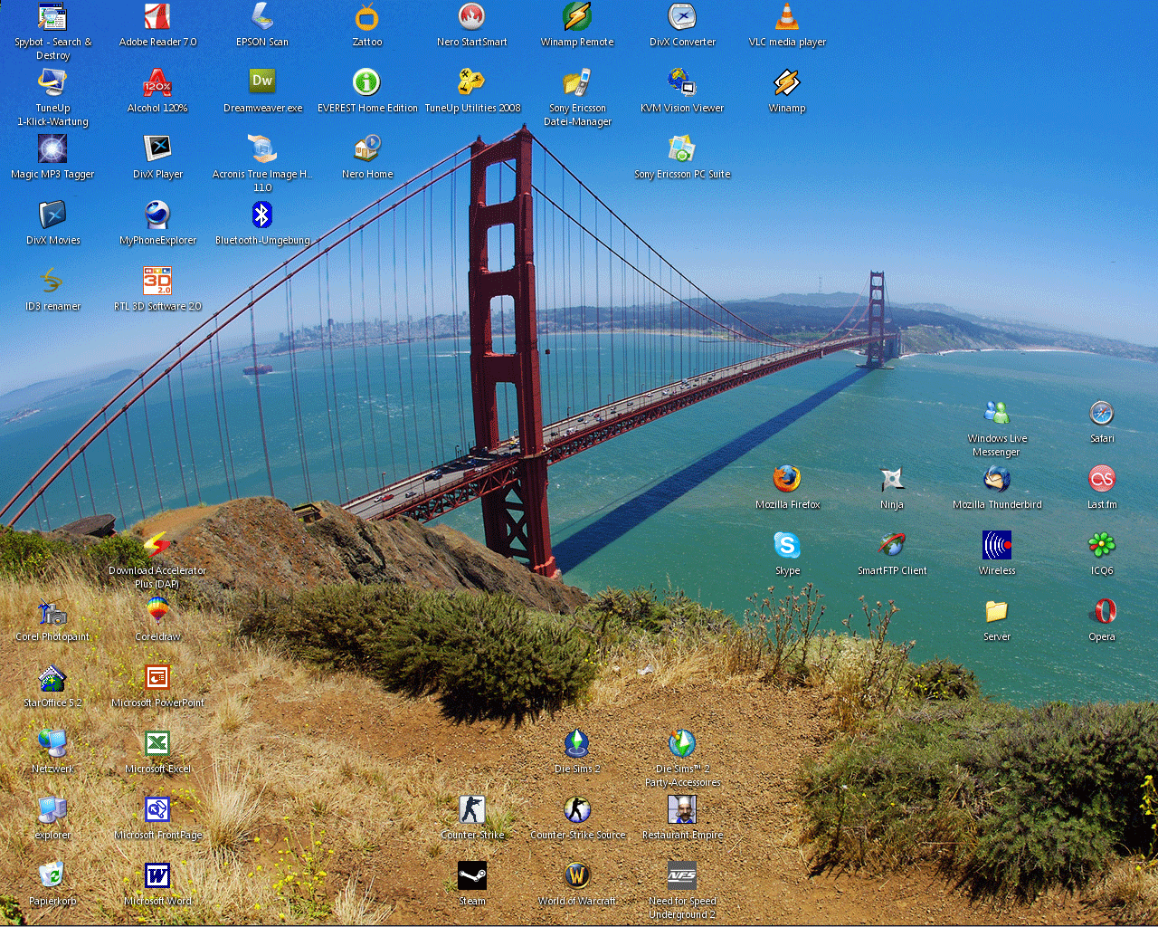Screen dimensions: 1158x927
Task: Select the Microsoft Excel shortcut
Action: pos(157,743)
